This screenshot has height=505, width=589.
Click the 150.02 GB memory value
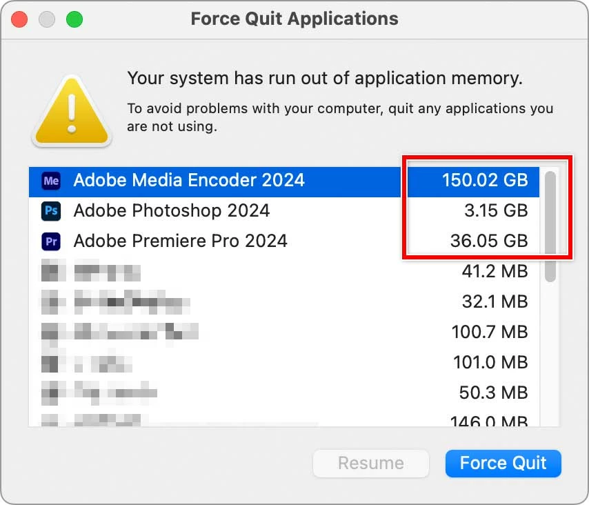485,181
